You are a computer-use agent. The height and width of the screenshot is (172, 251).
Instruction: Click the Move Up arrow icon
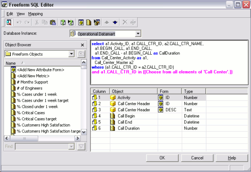coord(107,22)
